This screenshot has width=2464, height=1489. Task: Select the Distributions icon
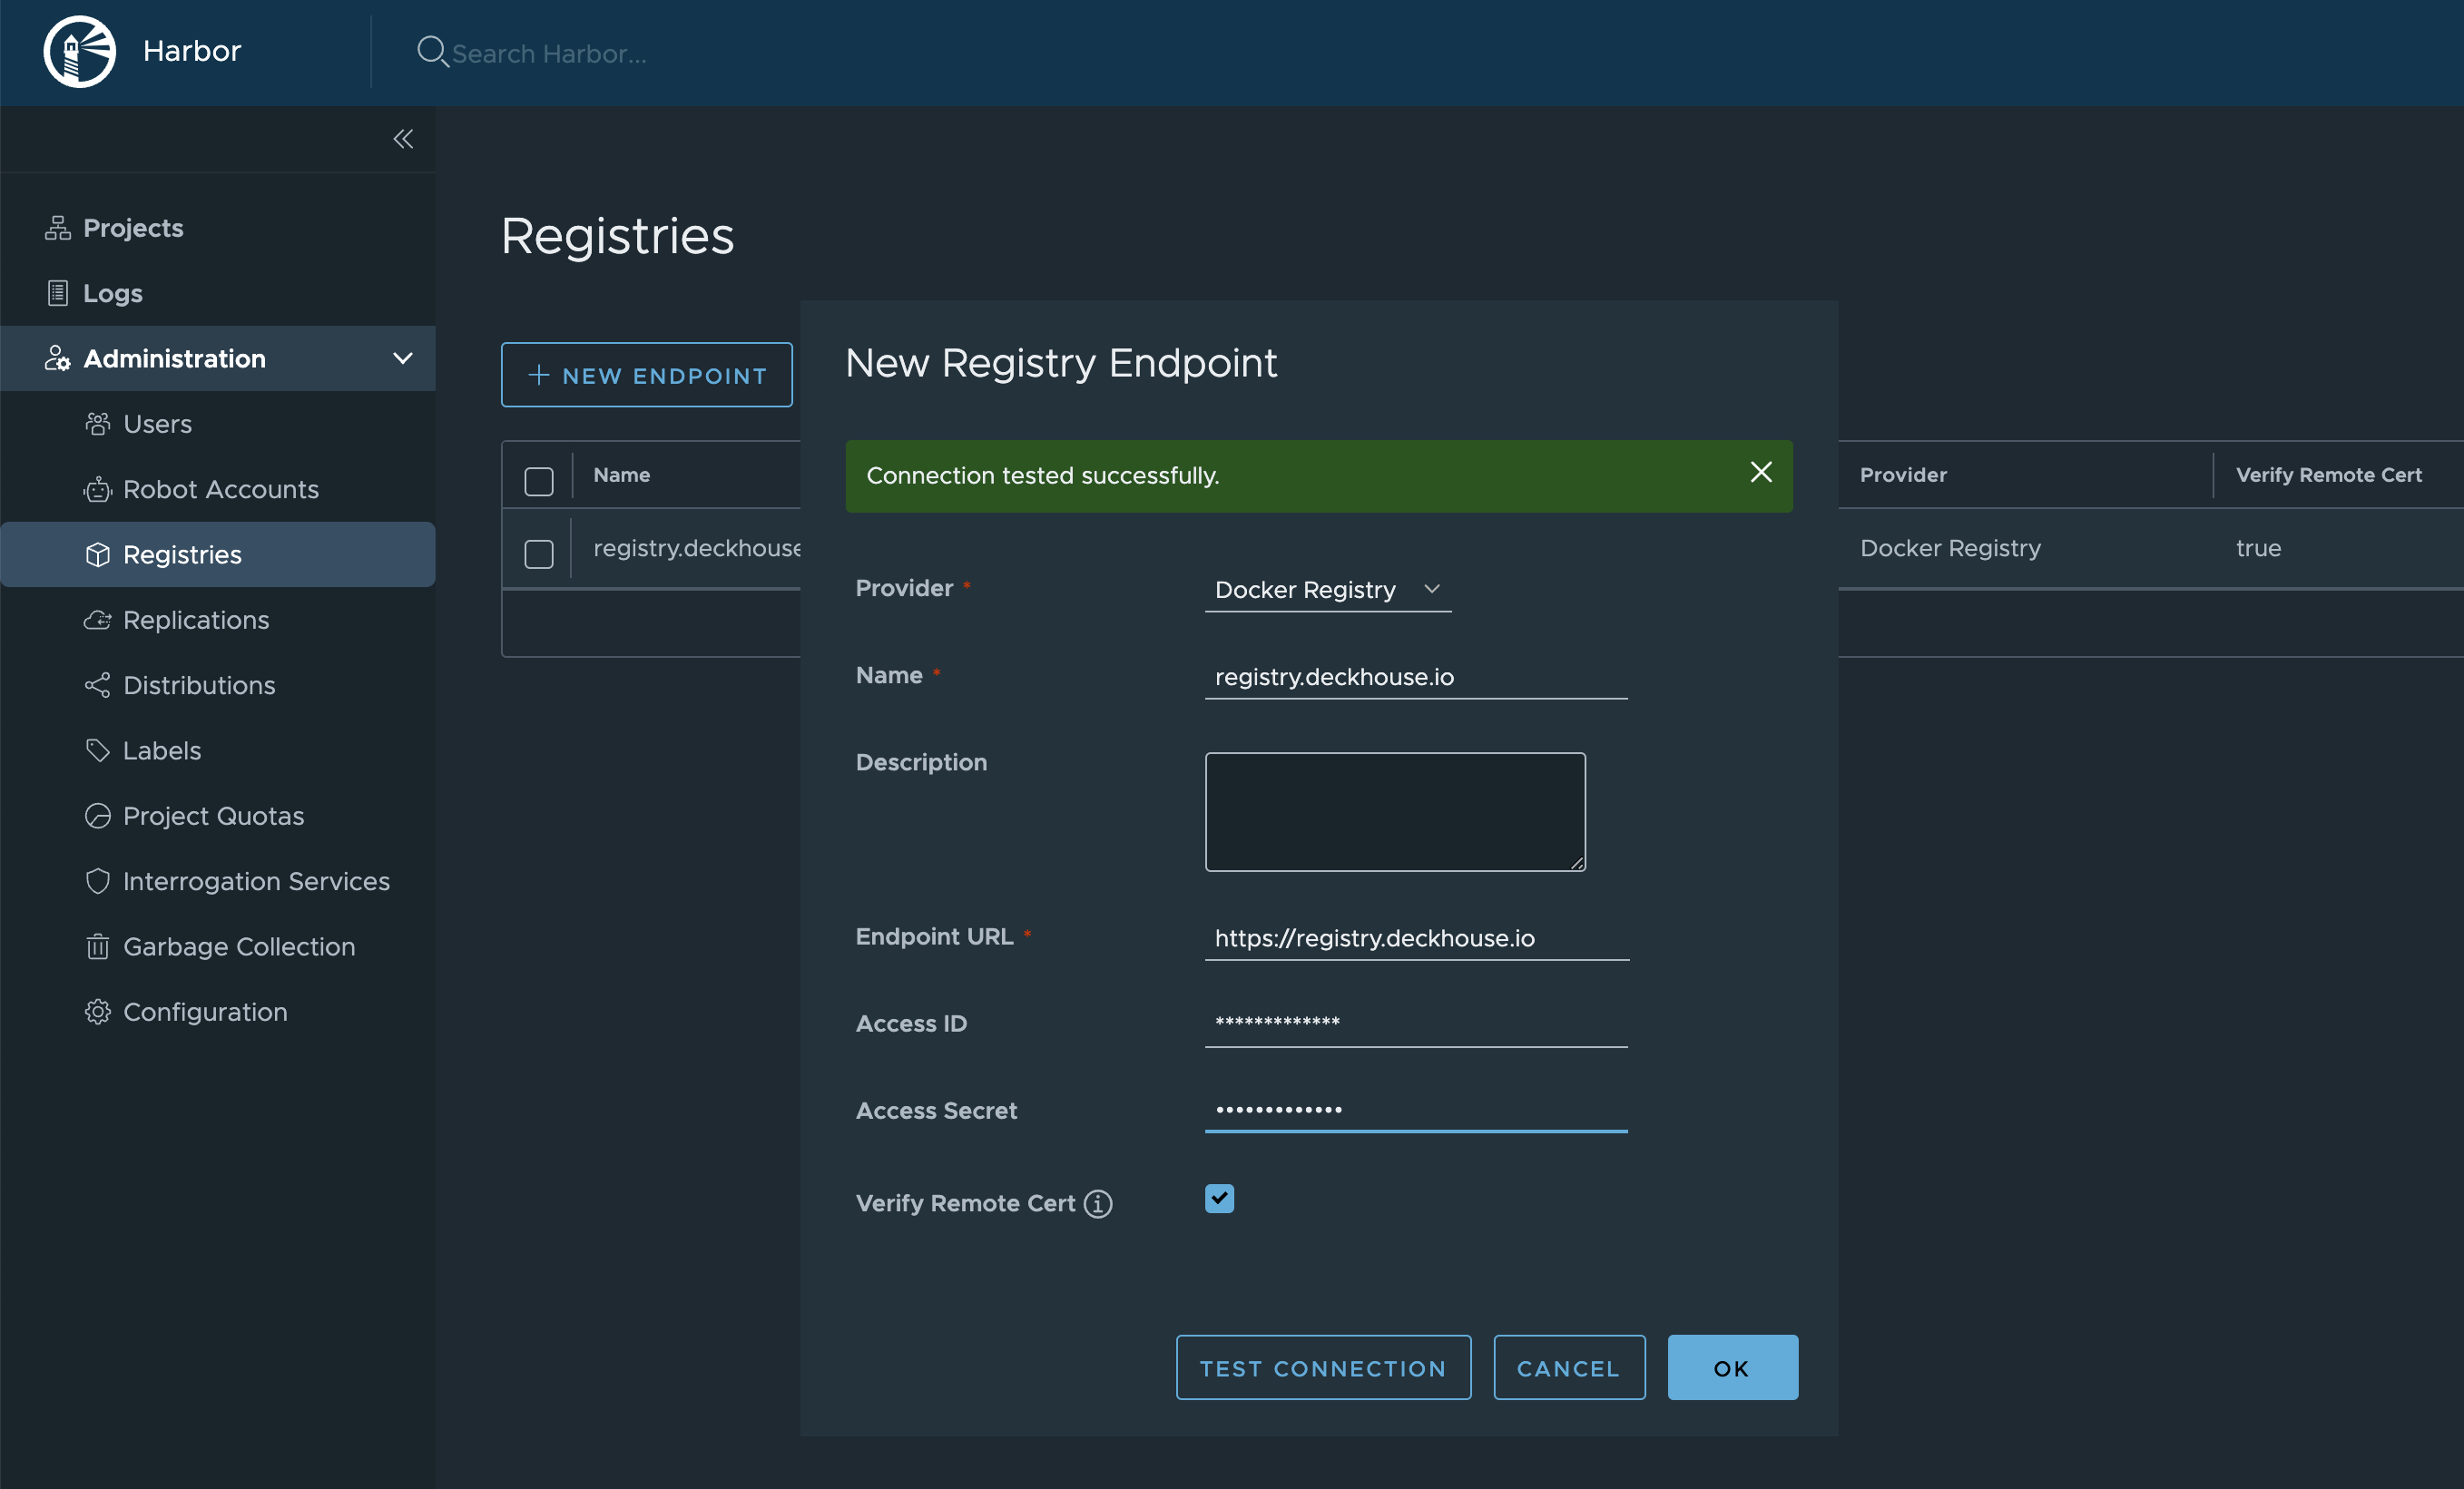pyautogui.click(x=98, y=685)
